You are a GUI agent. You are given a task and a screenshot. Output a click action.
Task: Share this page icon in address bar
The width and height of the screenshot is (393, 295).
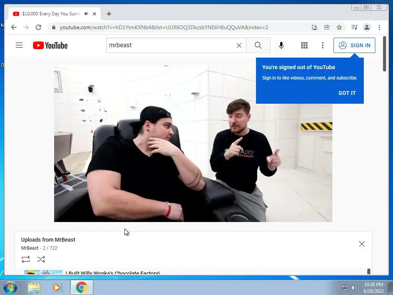coord(327,27)
